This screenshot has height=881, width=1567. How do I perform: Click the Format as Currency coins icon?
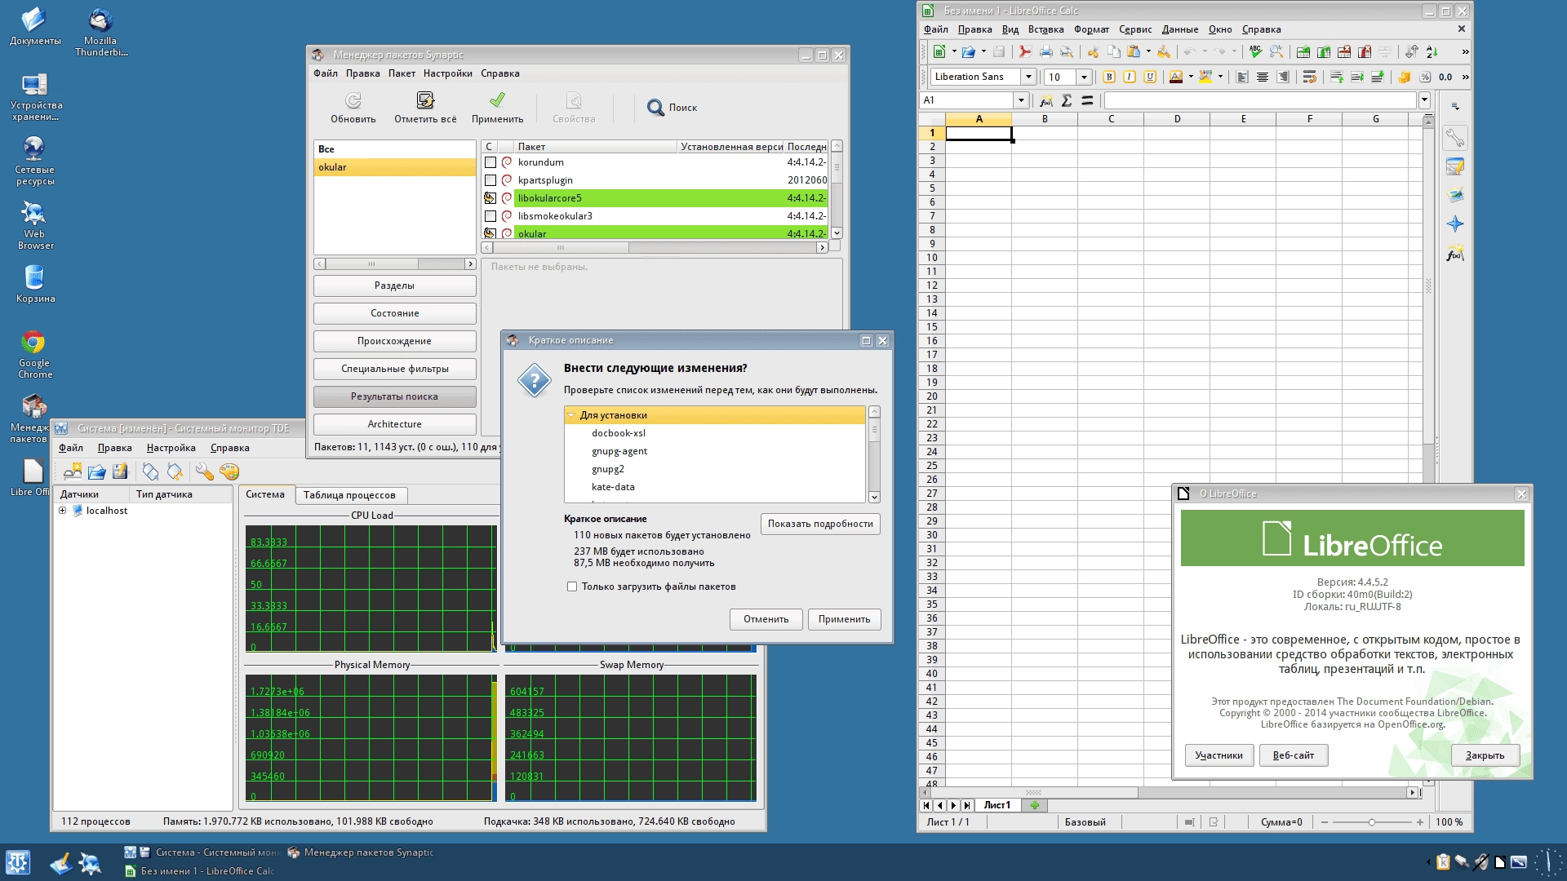(1405, 77)
